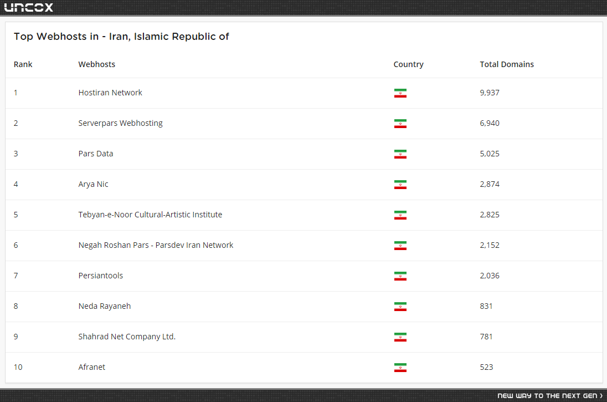Click the Webhosts column header

click(97, 64)
